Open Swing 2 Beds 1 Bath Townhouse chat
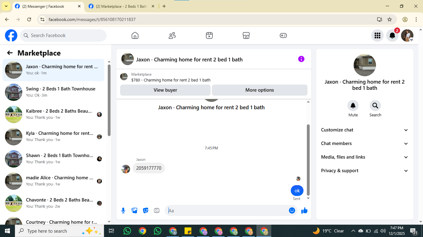Viewport: 423px width, 237px height. [x=54, y=92]
